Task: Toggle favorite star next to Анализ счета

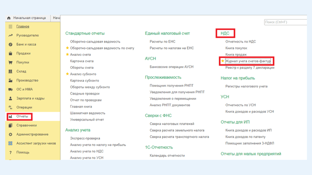Action: pos(67,54)
